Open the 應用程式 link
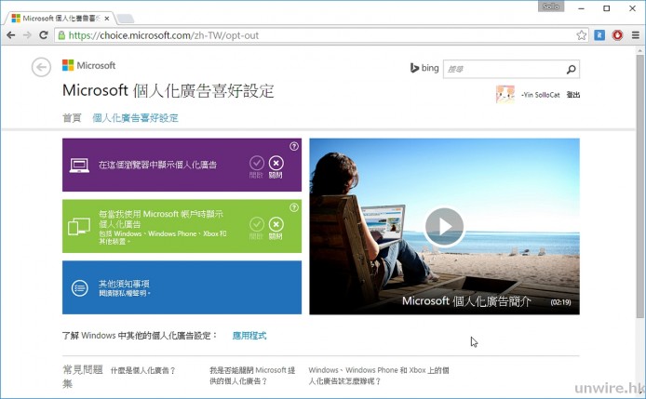Viewport: 646px width, 399px height. (x=249, y=335)
